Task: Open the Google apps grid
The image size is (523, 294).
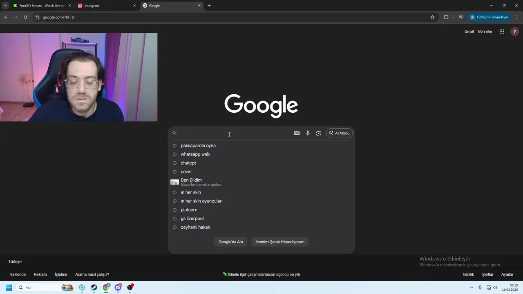Action: pyautogui.click(x=502, y=31)
